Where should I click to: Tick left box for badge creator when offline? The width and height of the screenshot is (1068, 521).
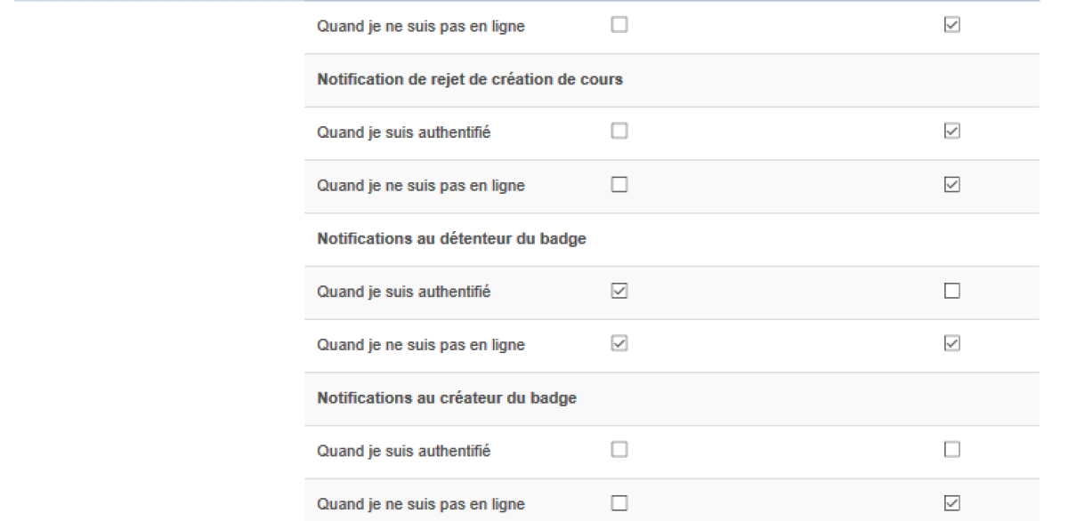(619, 503)
